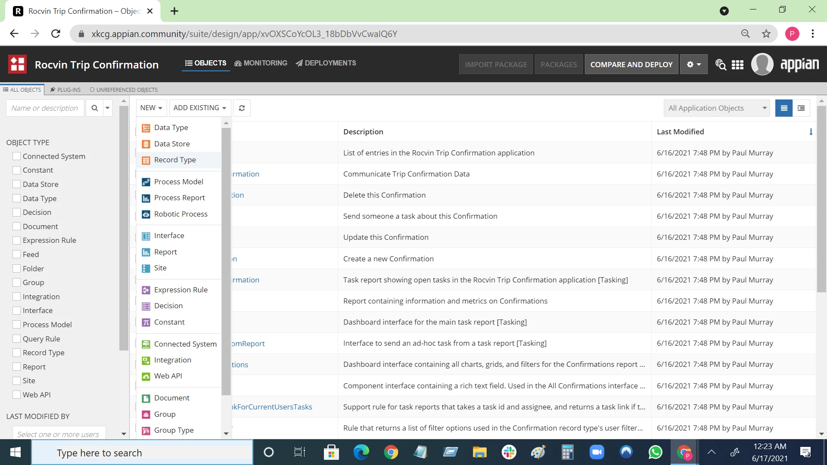
Task: Open Chrome profile dropdown circle arrow
Action: point(724,11)
